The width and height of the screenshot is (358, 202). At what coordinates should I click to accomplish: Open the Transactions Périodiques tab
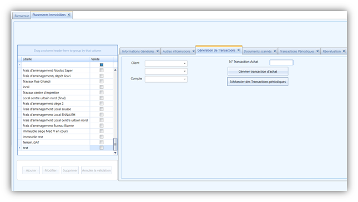tap(297, 52)
